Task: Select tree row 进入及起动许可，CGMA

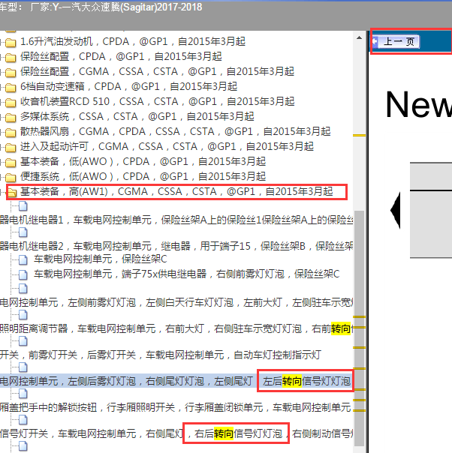Action: [x=167, y=147]
